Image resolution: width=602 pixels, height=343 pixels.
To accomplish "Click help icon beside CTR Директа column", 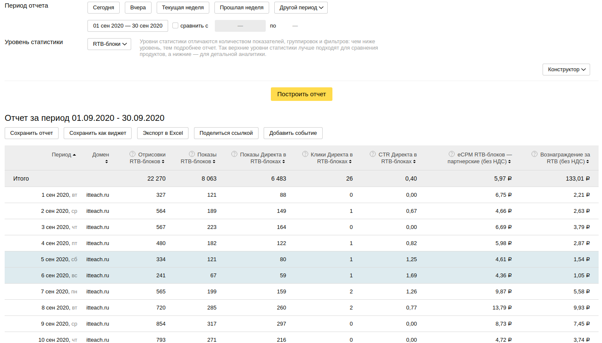I will (x=373, y=154).
